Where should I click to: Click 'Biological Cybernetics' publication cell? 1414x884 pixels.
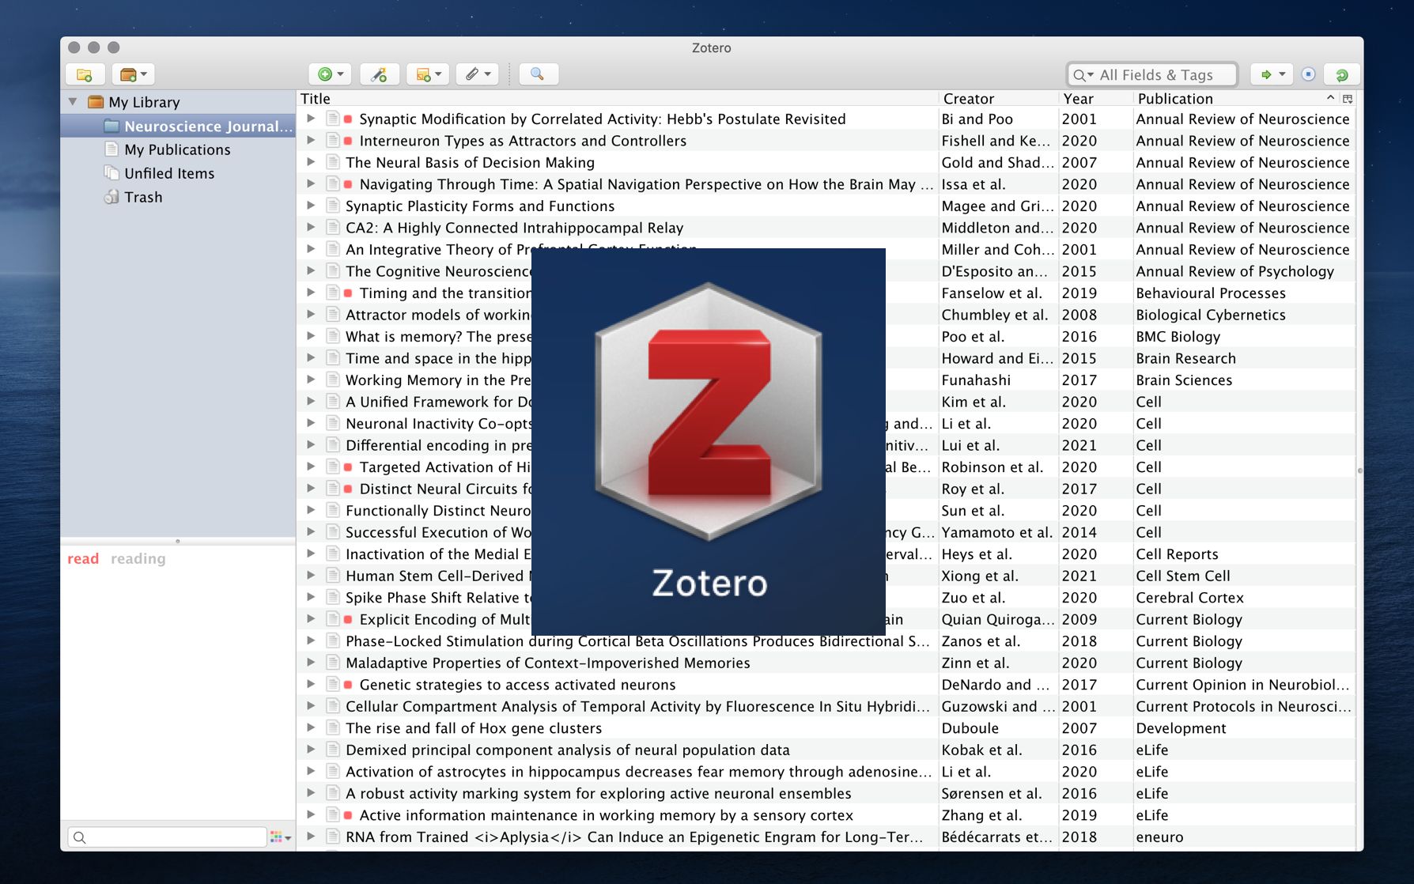coord(1211,315)
